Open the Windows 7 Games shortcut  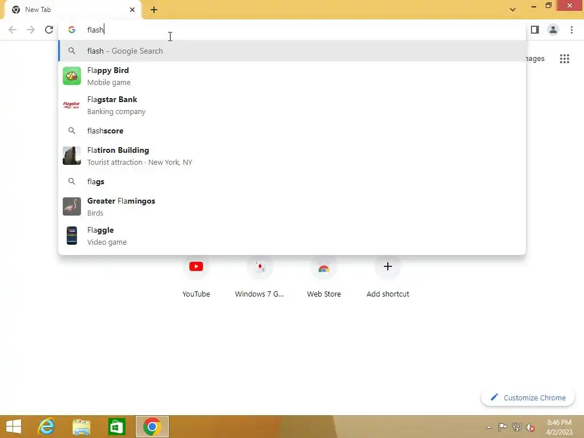(259, 275)
